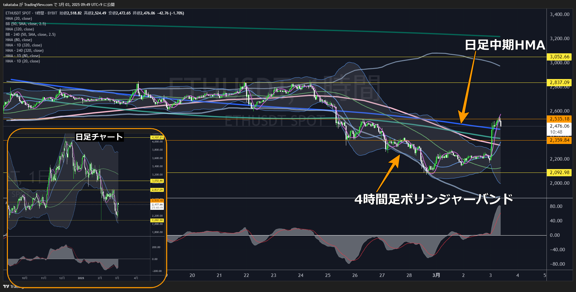Select the 4時間足ボリンジャーバンド text annotation
The width and height of the screenshot is (576, 292).
[x=434, y=199]
